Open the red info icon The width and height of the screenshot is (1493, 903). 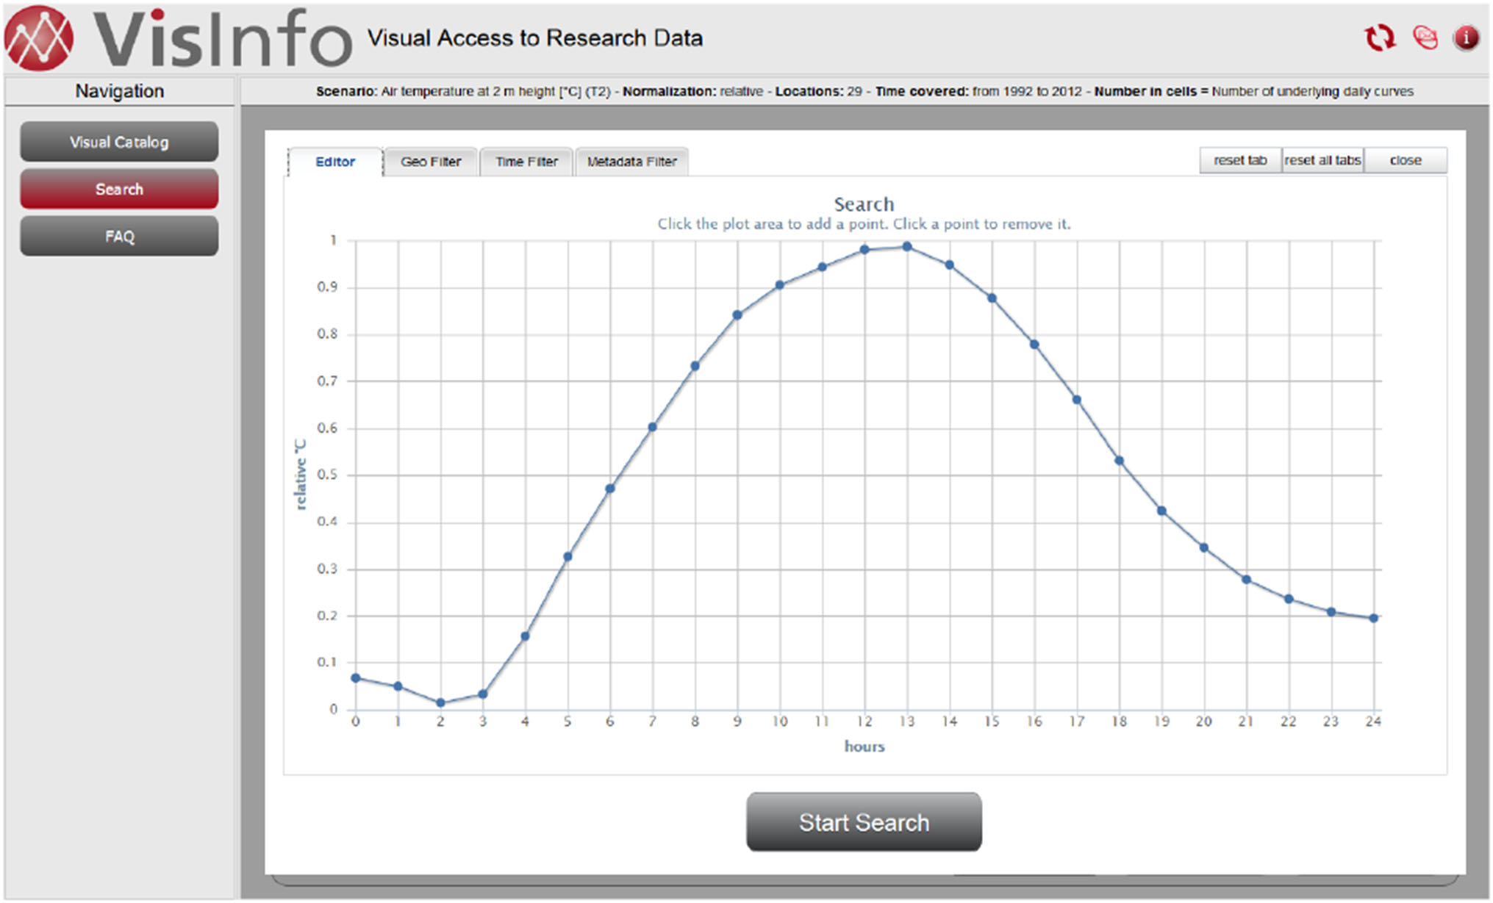1466,37
